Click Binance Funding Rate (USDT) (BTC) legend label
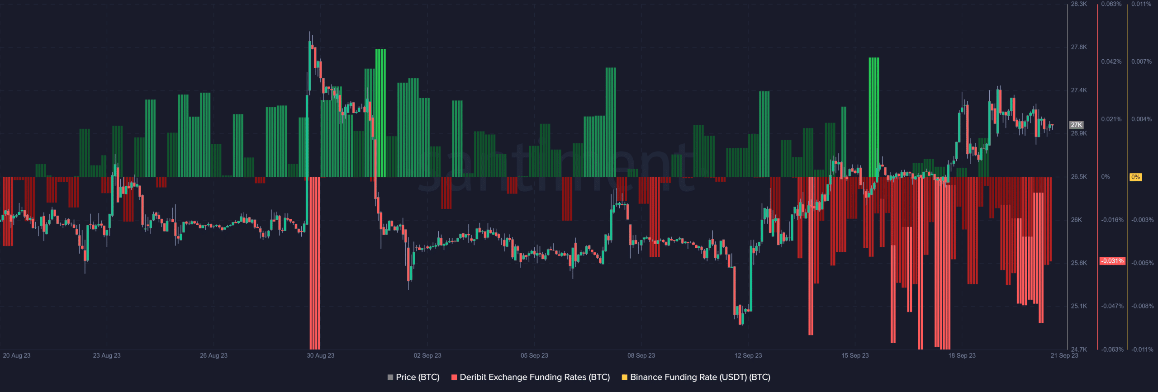 [x=700, y=377]
